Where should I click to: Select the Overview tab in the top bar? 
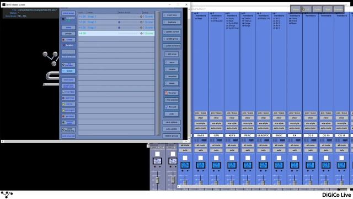(x=338, y=9)
